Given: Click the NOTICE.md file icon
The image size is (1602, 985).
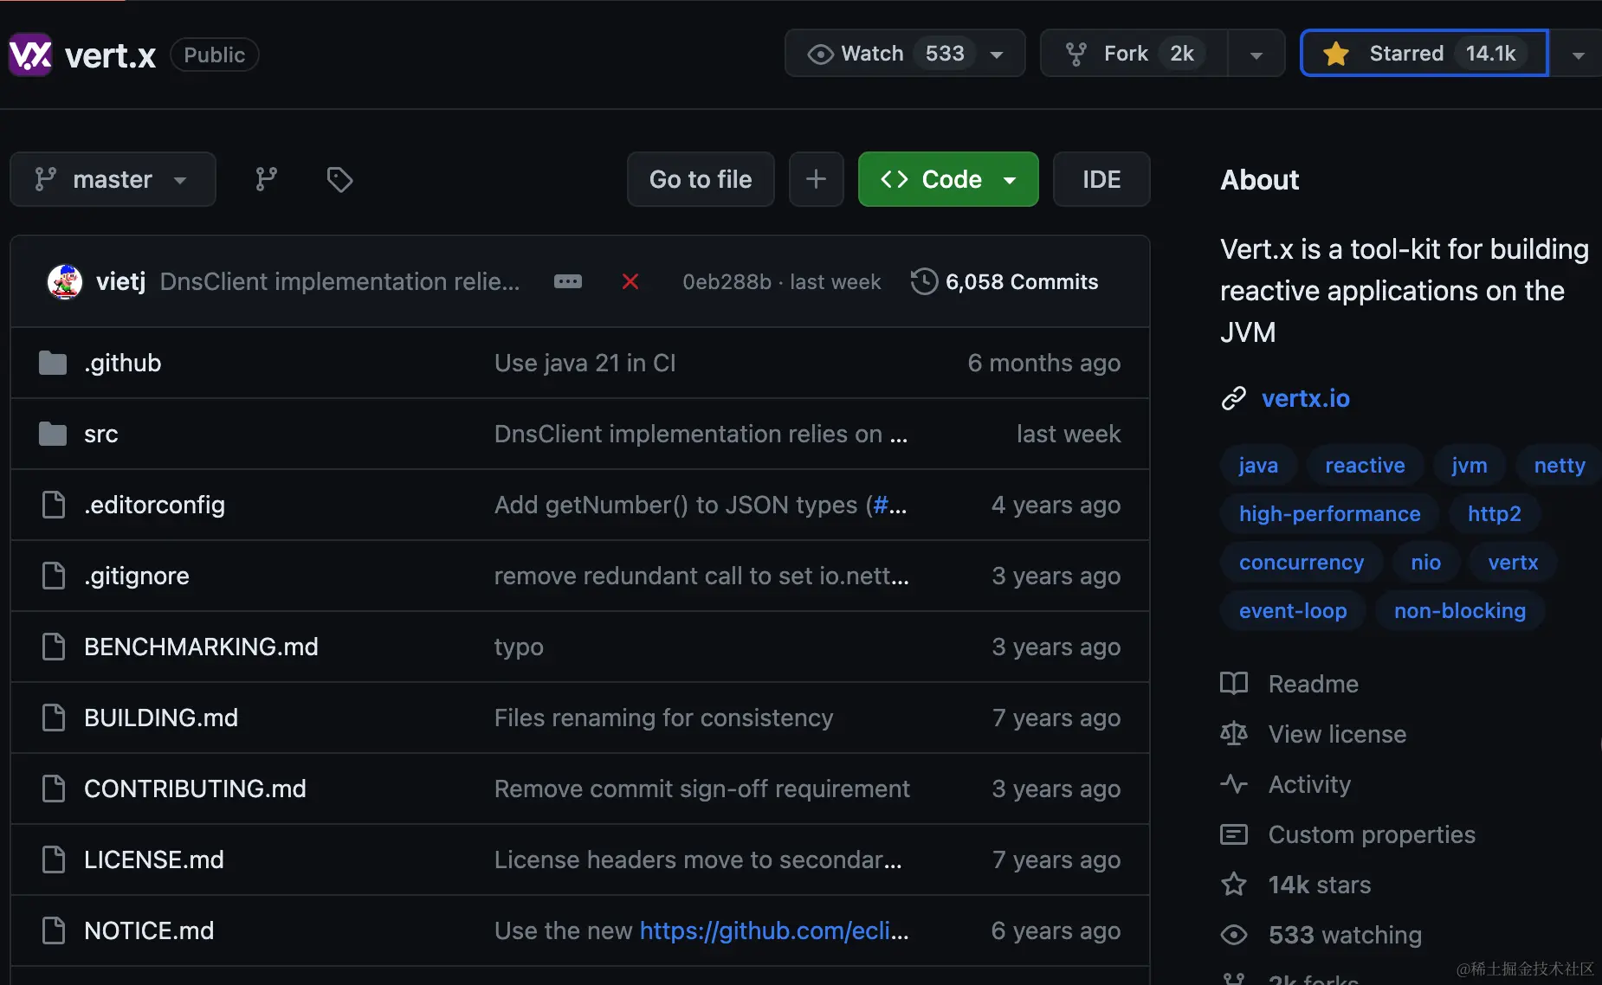Looking at the screenshot, I should coord(54,930).
